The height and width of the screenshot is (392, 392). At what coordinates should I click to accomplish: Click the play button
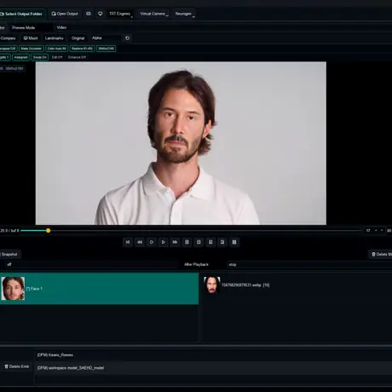(x=163, y=242)
